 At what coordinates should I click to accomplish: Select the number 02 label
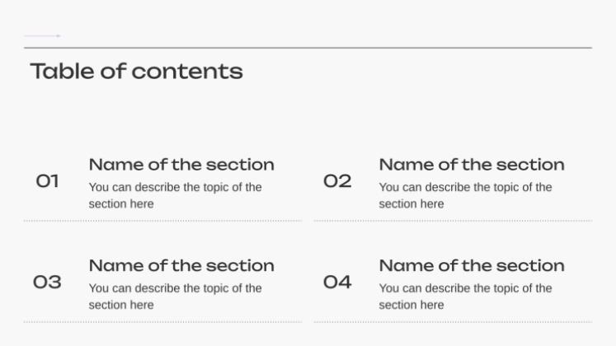[337, 181]
